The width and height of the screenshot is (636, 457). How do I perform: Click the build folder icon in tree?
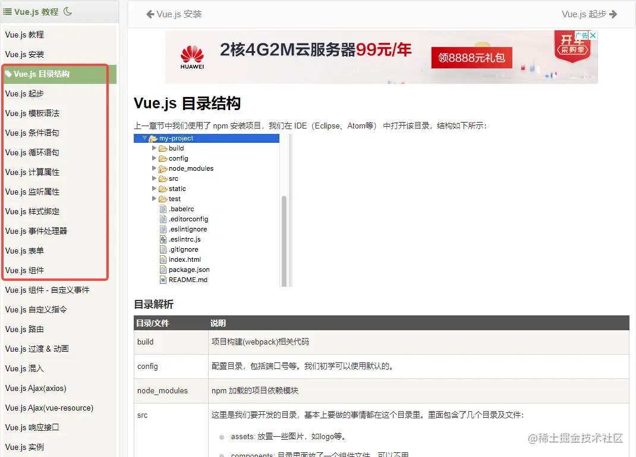[x=163, y=148]
